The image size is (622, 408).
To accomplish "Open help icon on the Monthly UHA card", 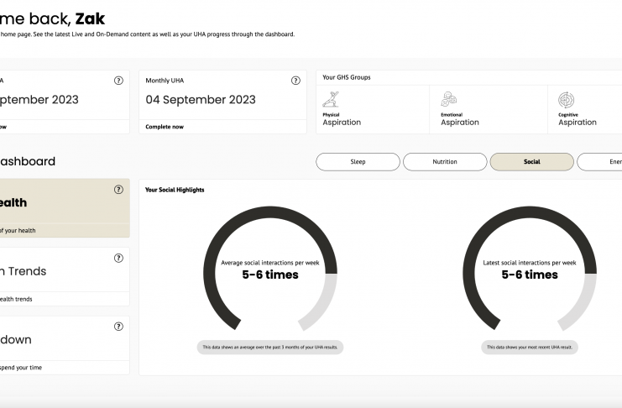I will [x=295, y=81].
